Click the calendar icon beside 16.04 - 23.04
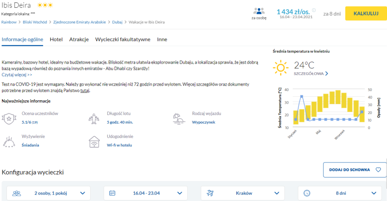The height and width of the screenshot is (201, 387). (112, 193)
